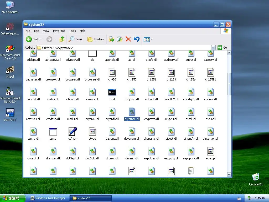Click the Start button
The image size is (269, 202).
pos(12,198)
